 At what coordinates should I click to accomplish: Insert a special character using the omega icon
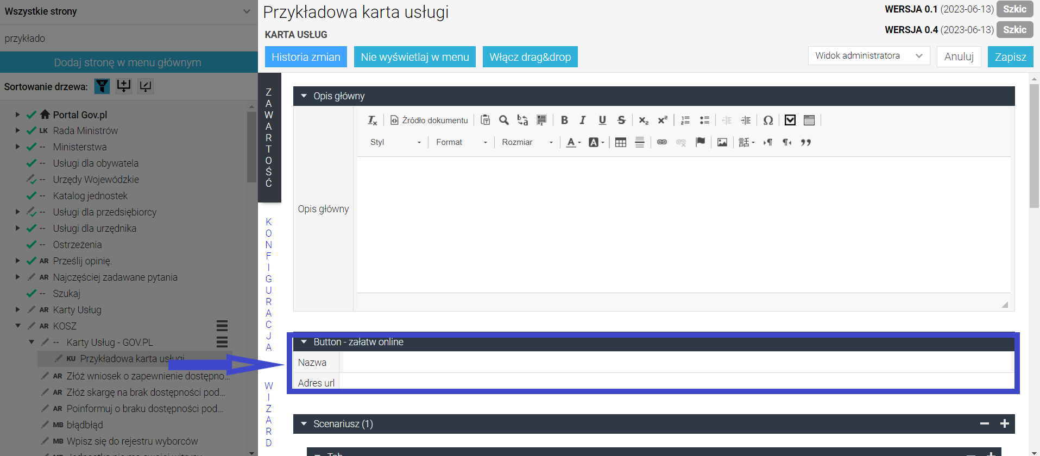coord(768,121)
